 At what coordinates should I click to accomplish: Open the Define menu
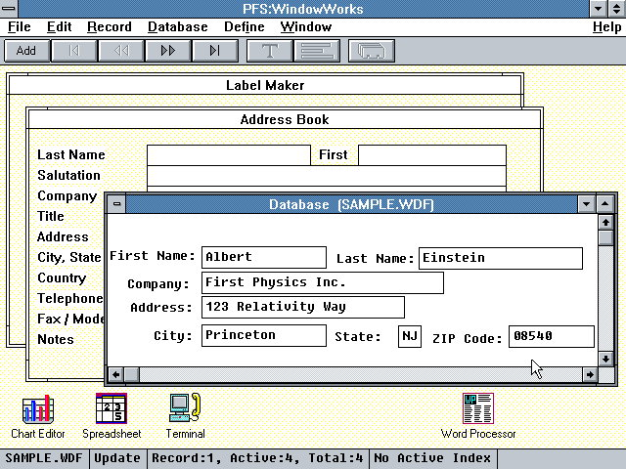[245, 26]
